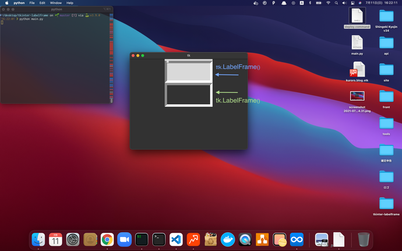Viewport: 402px width, 251px height.
Task: Click the dark tk LabelFrame in the tk window
Action: pos(188,95)
